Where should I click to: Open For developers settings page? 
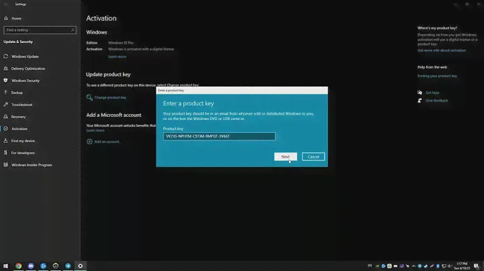point(23,153)
